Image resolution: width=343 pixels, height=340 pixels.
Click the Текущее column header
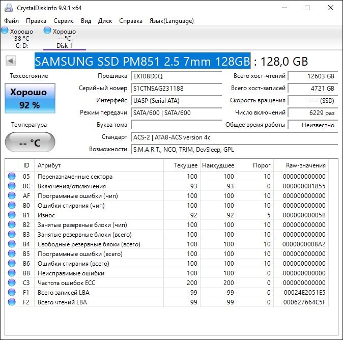pos(182,165)
